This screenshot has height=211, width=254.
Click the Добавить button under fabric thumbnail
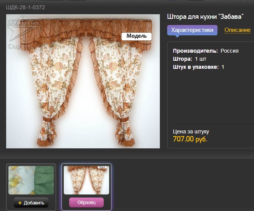(31, 203)
